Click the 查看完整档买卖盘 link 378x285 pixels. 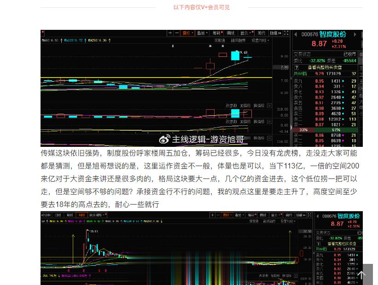pyautogui.click(x=325, y=67)
